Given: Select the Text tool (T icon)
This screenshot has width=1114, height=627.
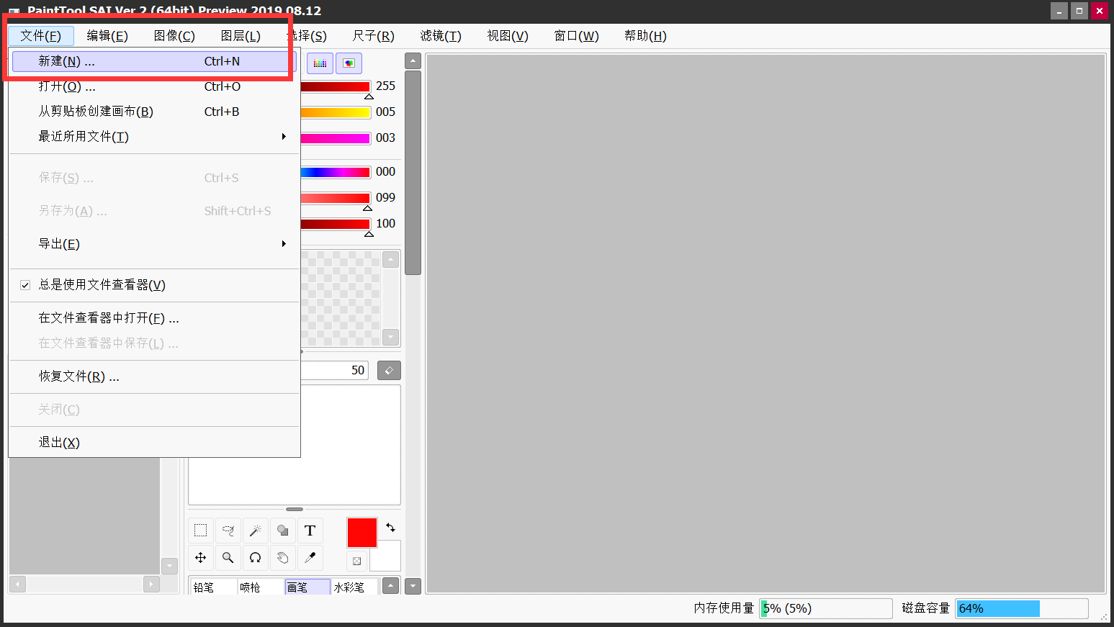Looking at the screenshot, I should (310, 531).
